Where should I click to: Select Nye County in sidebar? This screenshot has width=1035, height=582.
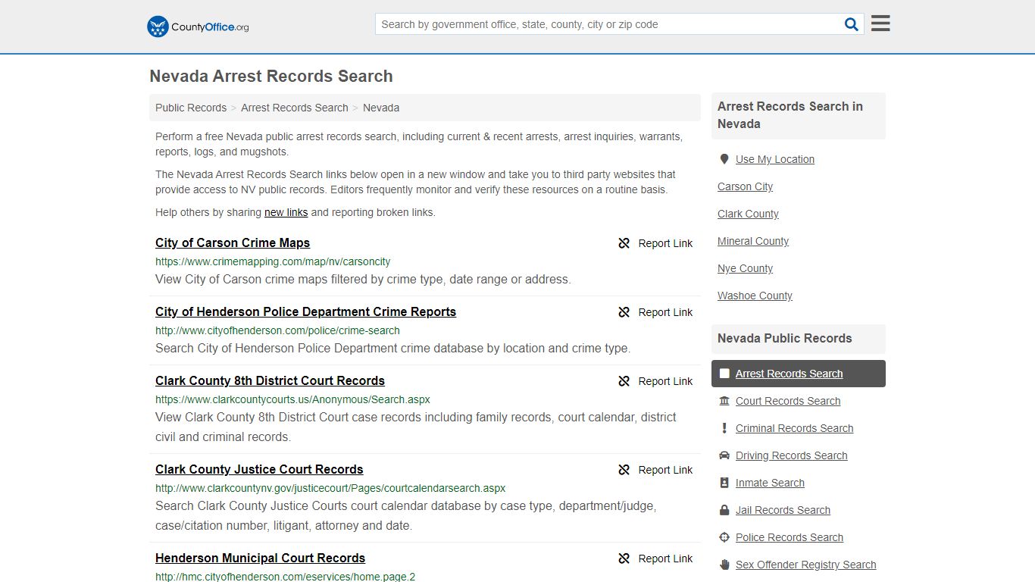pyautogui.click(x=745, y=268)
